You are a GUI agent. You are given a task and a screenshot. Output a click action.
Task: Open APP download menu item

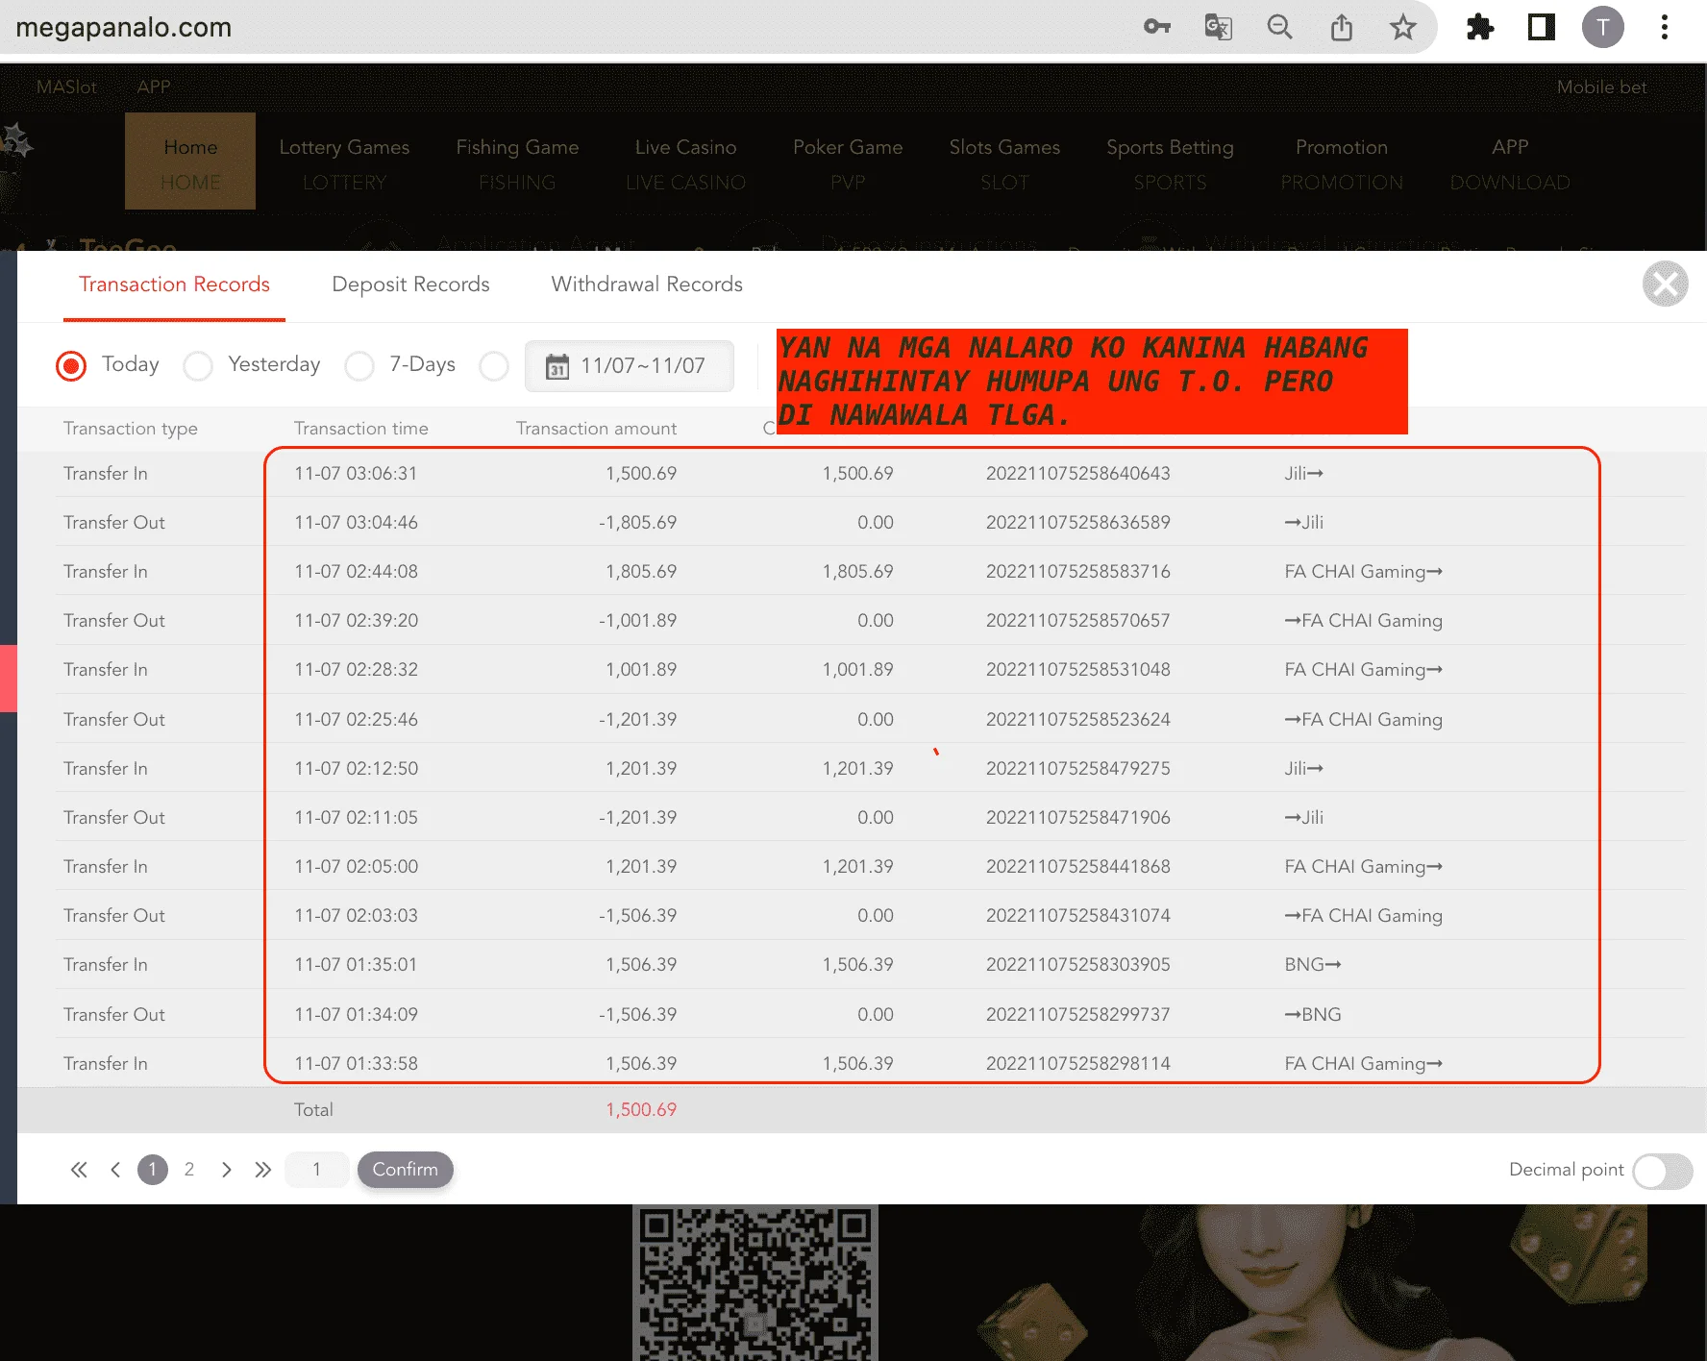pyautogui.click(x=1510, y=161)
